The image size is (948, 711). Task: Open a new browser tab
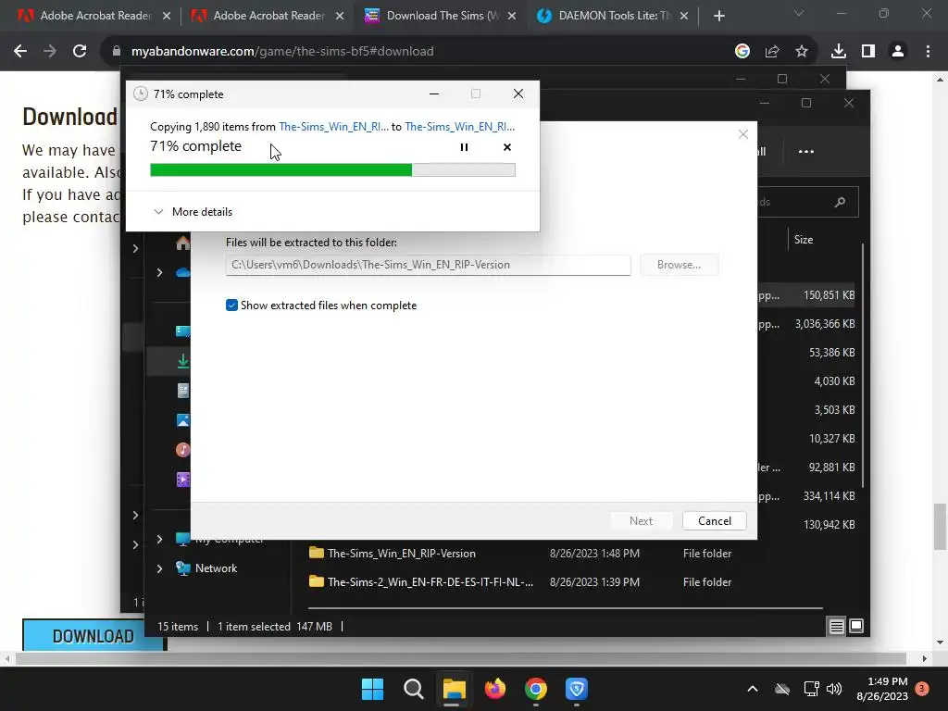point(718,16)
